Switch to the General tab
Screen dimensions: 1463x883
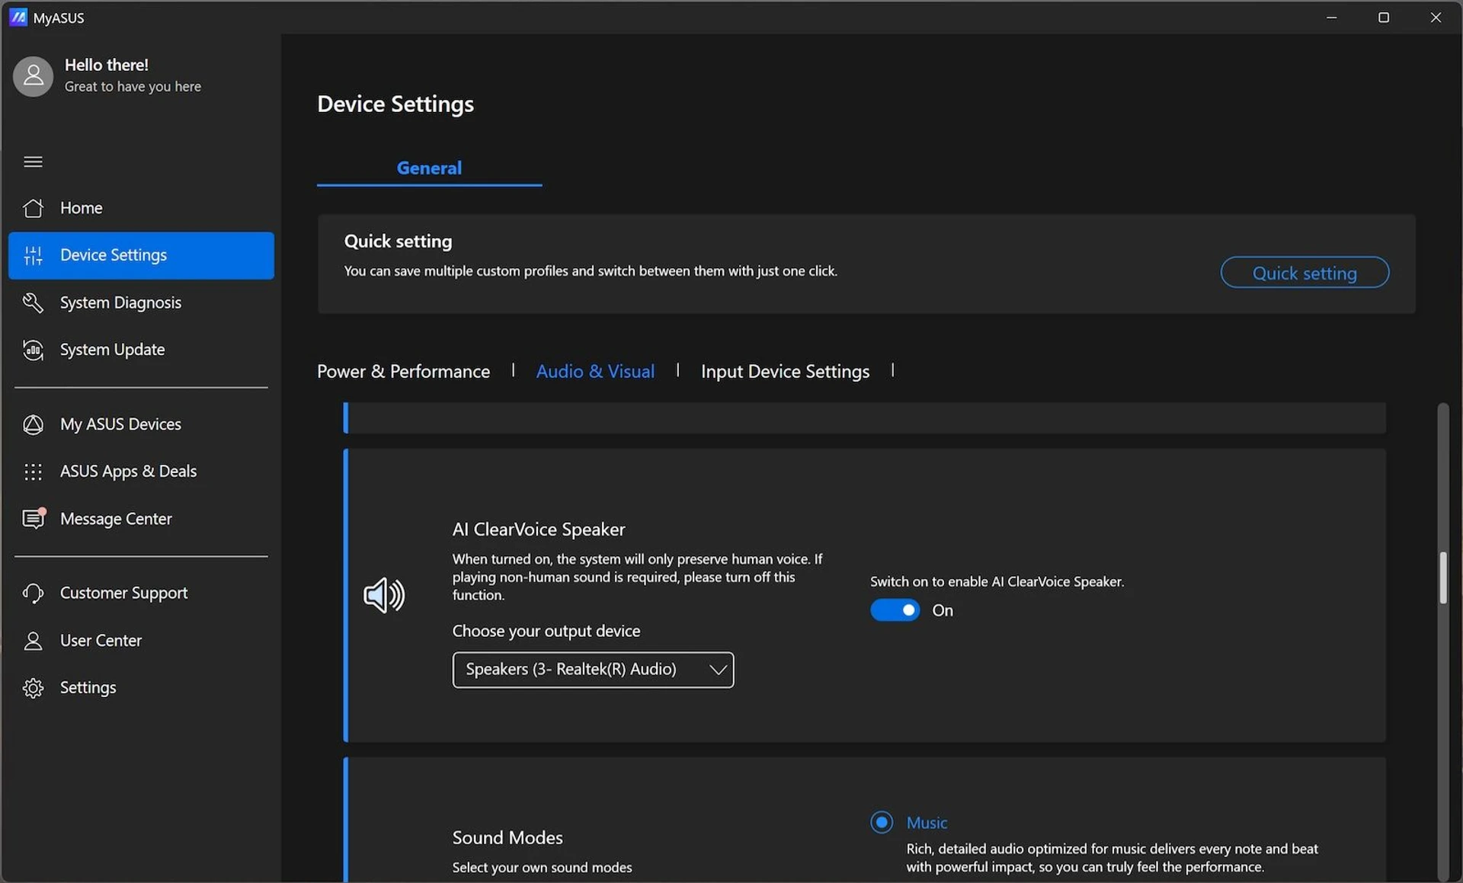429,168
